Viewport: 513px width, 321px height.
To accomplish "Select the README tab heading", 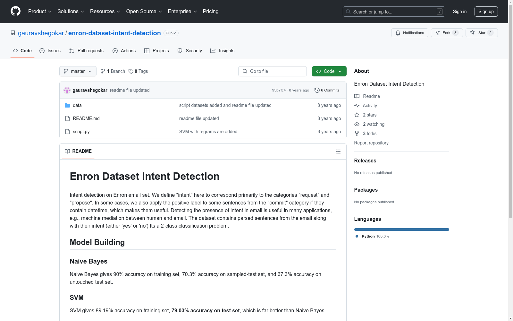I will [x=78, y=151].
